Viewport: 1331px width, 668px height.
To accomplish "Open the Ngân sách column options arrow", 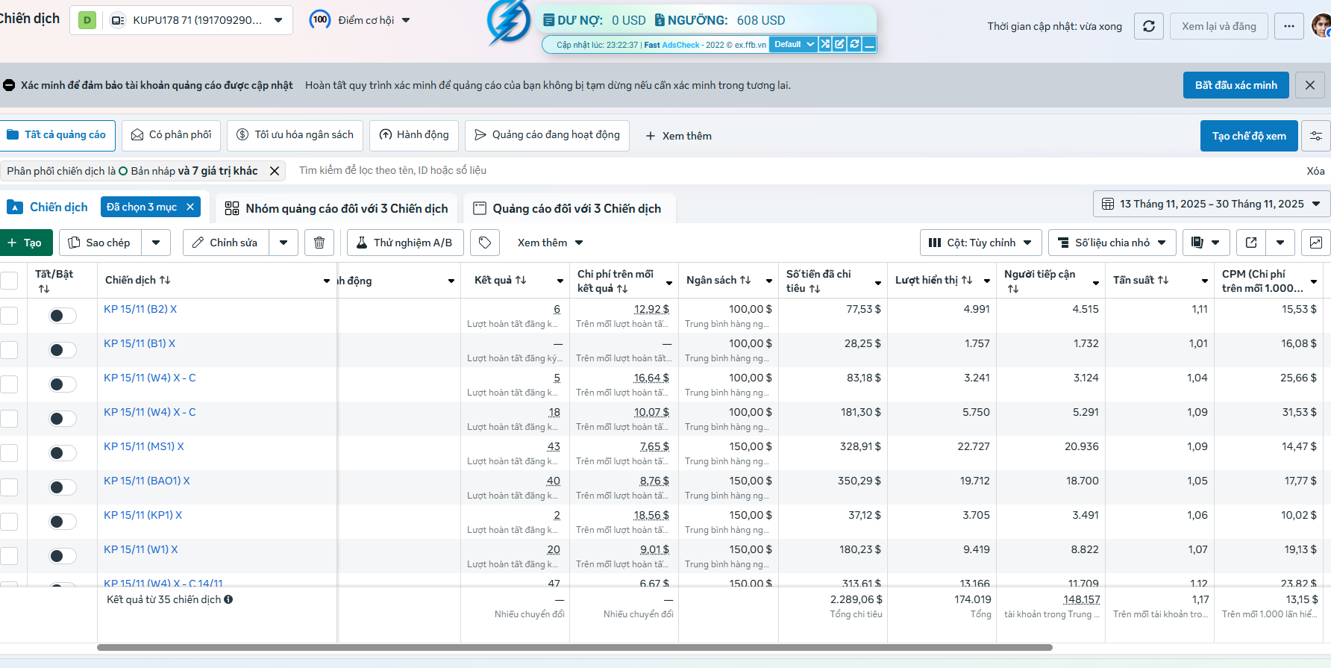I will pyautogui.click(x=769, y=281).
